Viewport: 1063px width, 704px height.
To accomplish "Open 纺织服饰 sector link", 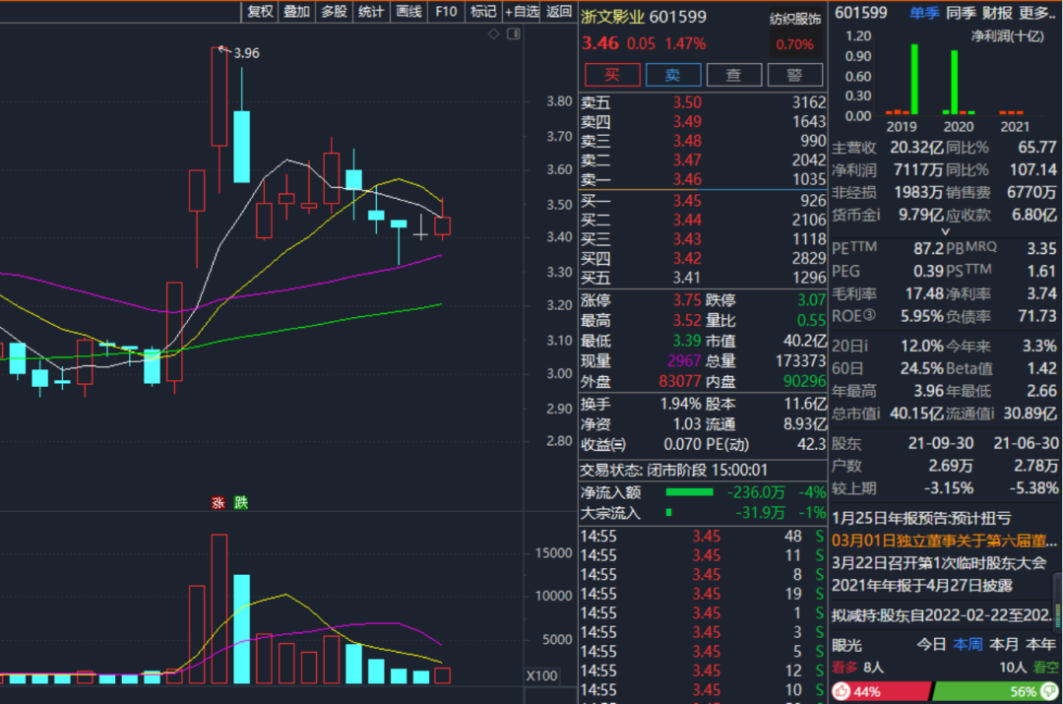I will [795, 19].
